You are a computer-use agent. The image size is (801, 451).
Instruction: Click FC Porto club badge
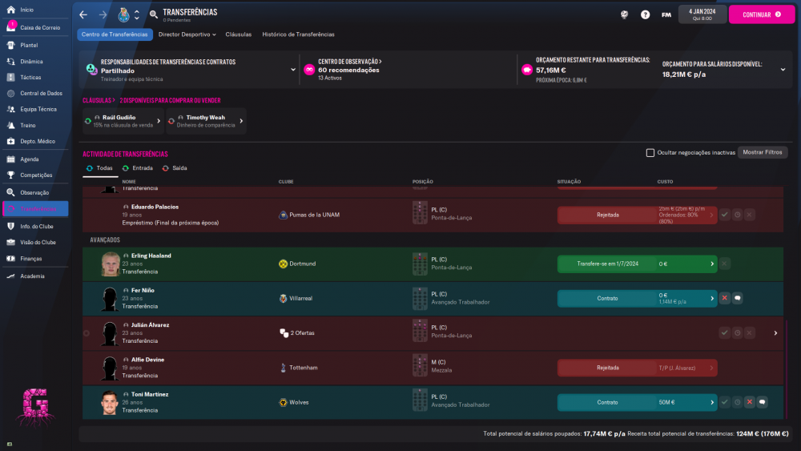click(123, 14)
